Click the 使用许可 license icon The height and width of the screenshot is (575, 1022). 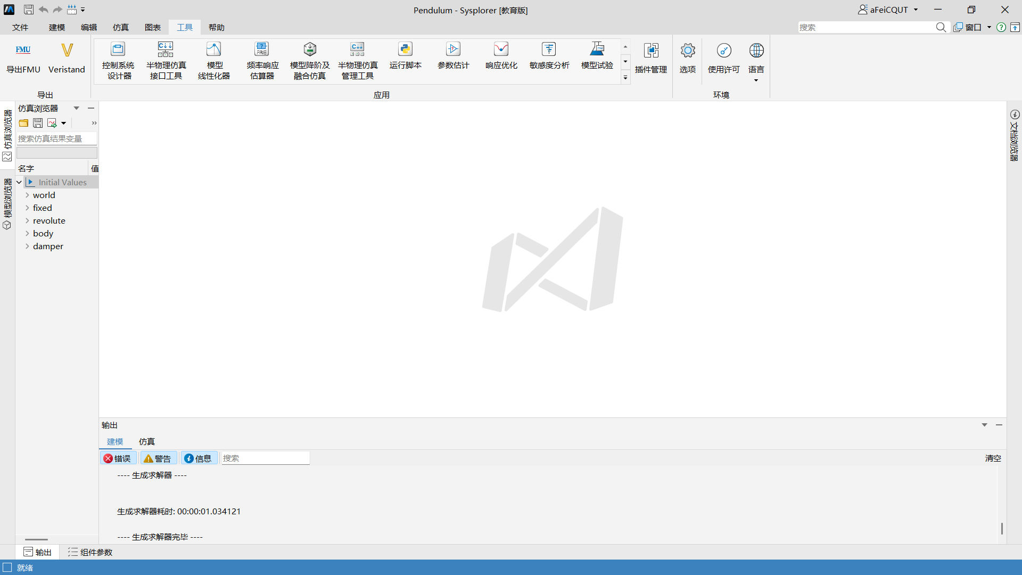click(724, 51)
